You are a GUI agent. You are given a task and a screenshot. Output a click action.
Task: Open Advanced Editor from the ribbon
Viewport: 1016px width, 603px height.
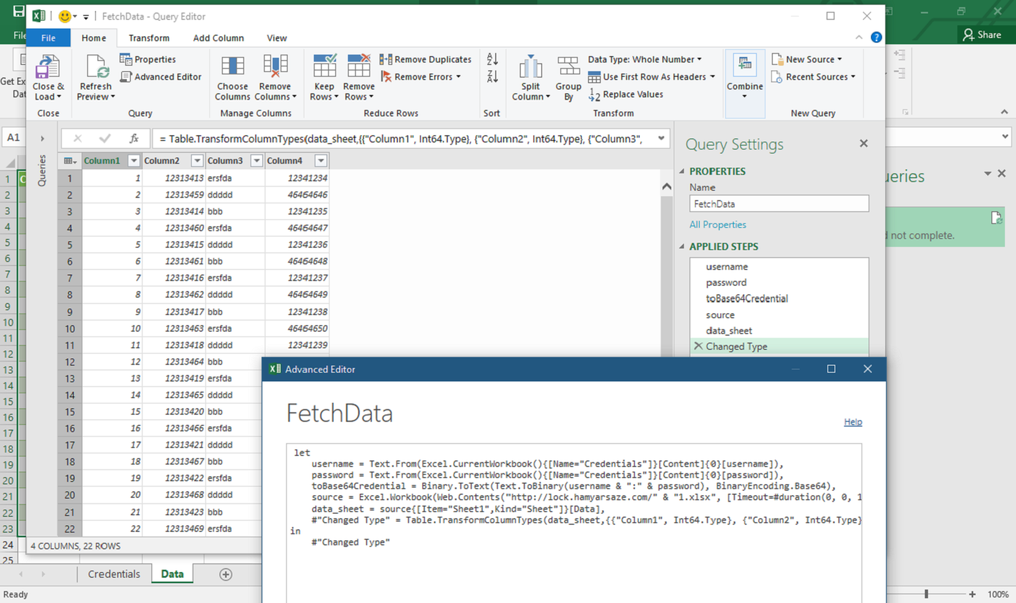pos(161,77)
